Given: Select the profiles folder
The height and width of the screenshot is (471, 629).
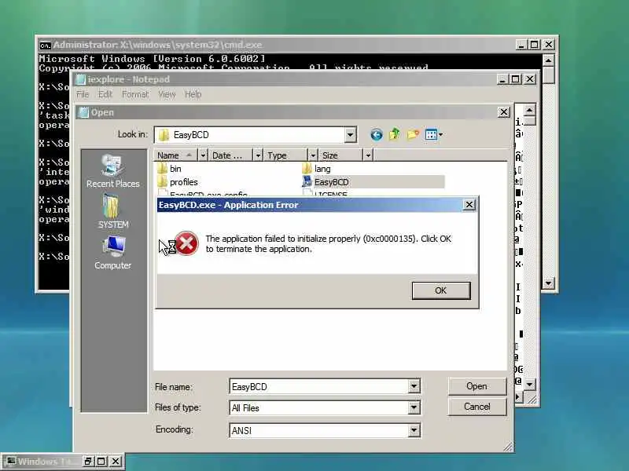Looking at the screenshot, I should (178, 182).
